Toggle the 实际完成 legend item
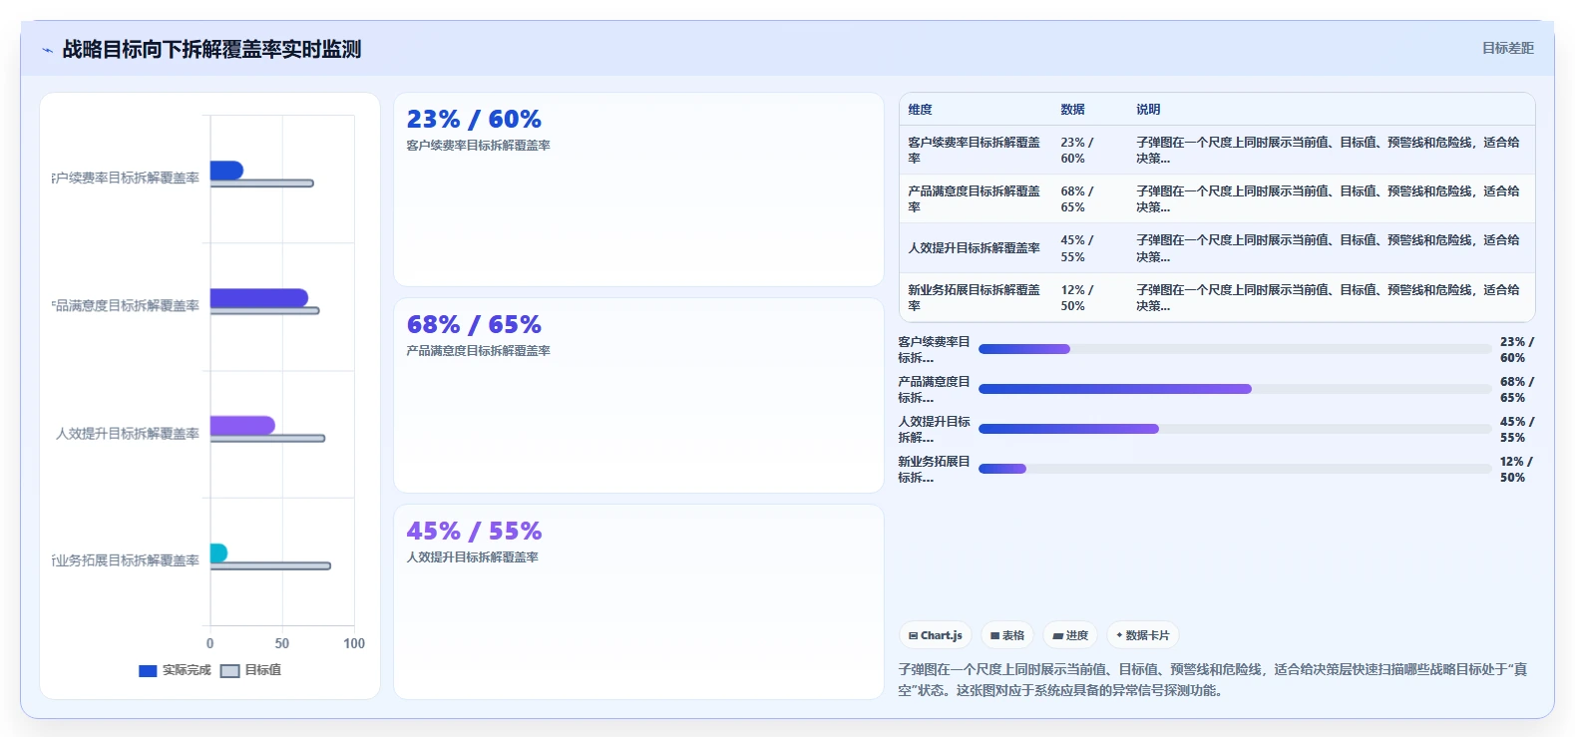The image size is (1575, 737). pyautogui.click(x=176, y=670)
